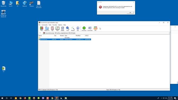
Task: Click the key icon in the status bar
Action: [x=41, y=90]
